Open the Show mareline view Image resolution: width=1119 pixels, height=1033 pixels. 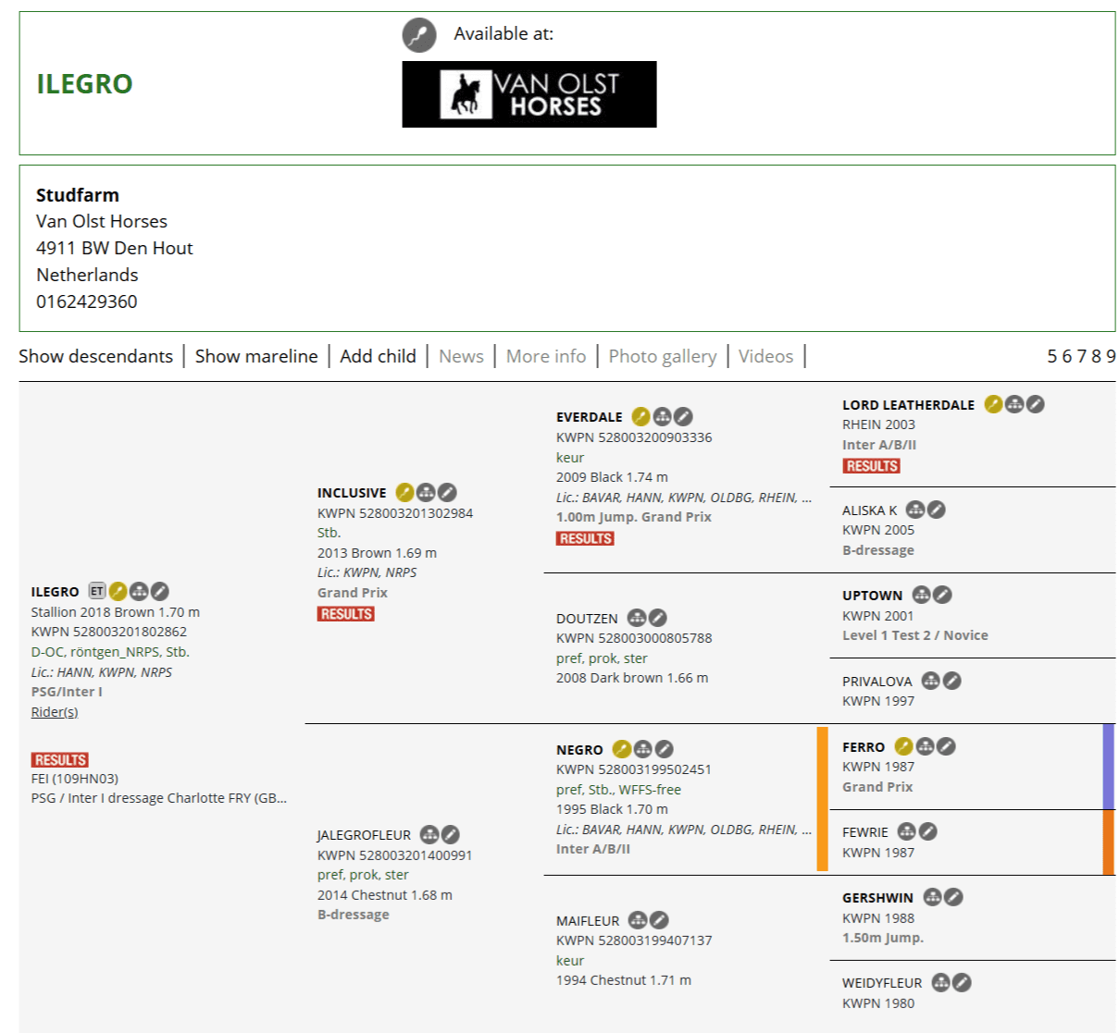[x=256, y=356]
